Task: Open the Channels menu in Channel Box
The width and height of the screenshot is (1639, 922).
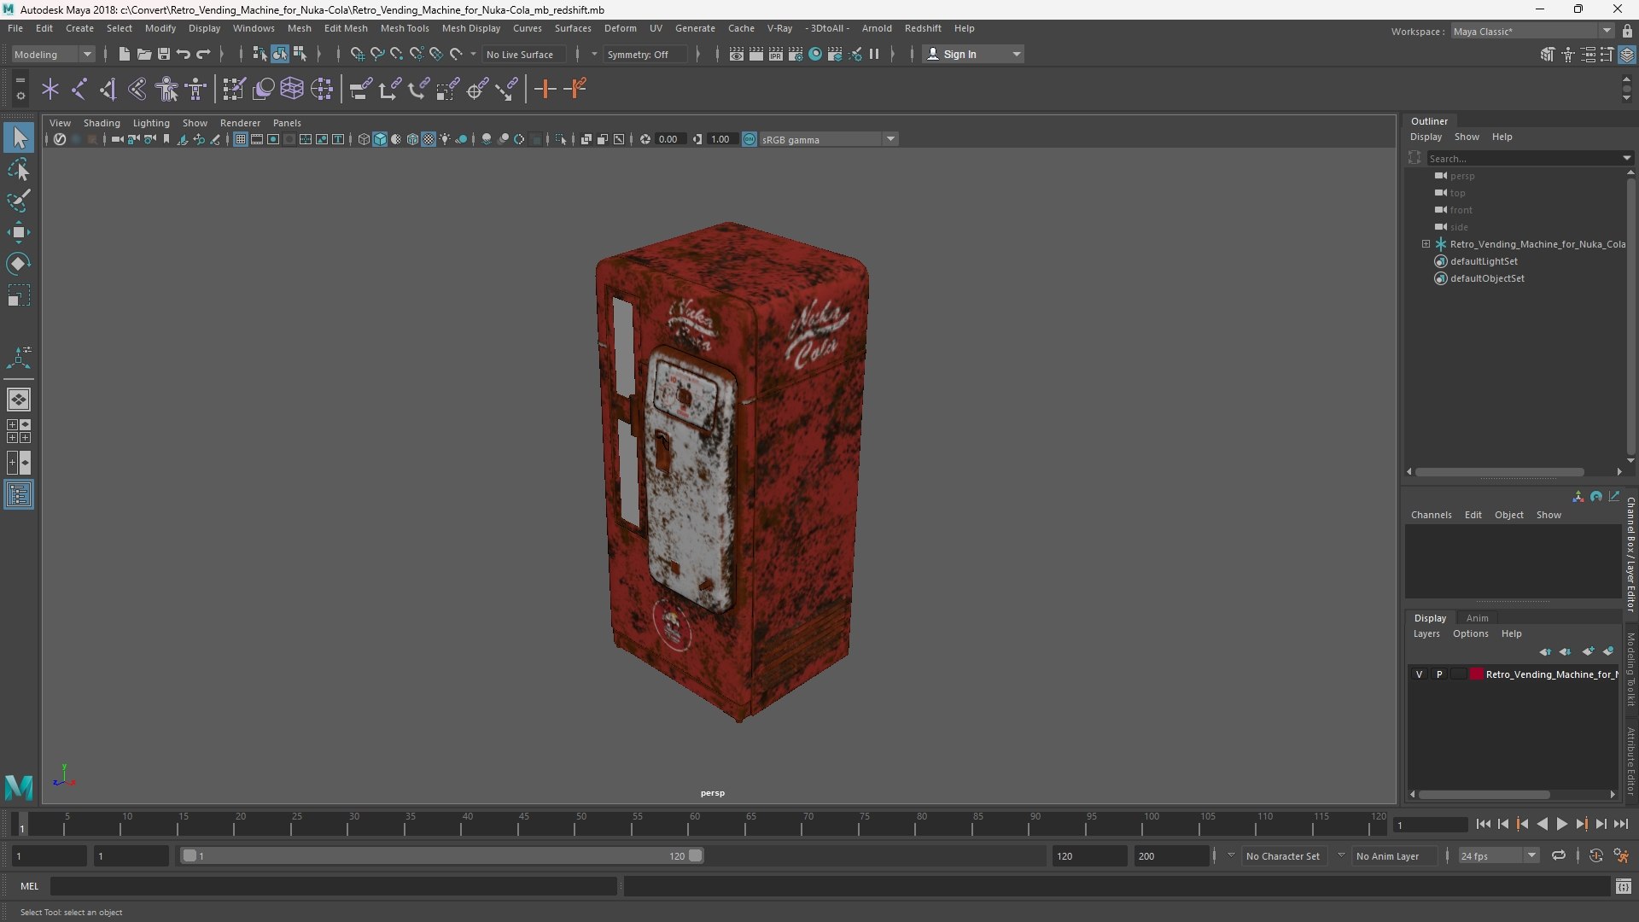Action: click(x=1431, y=515)
